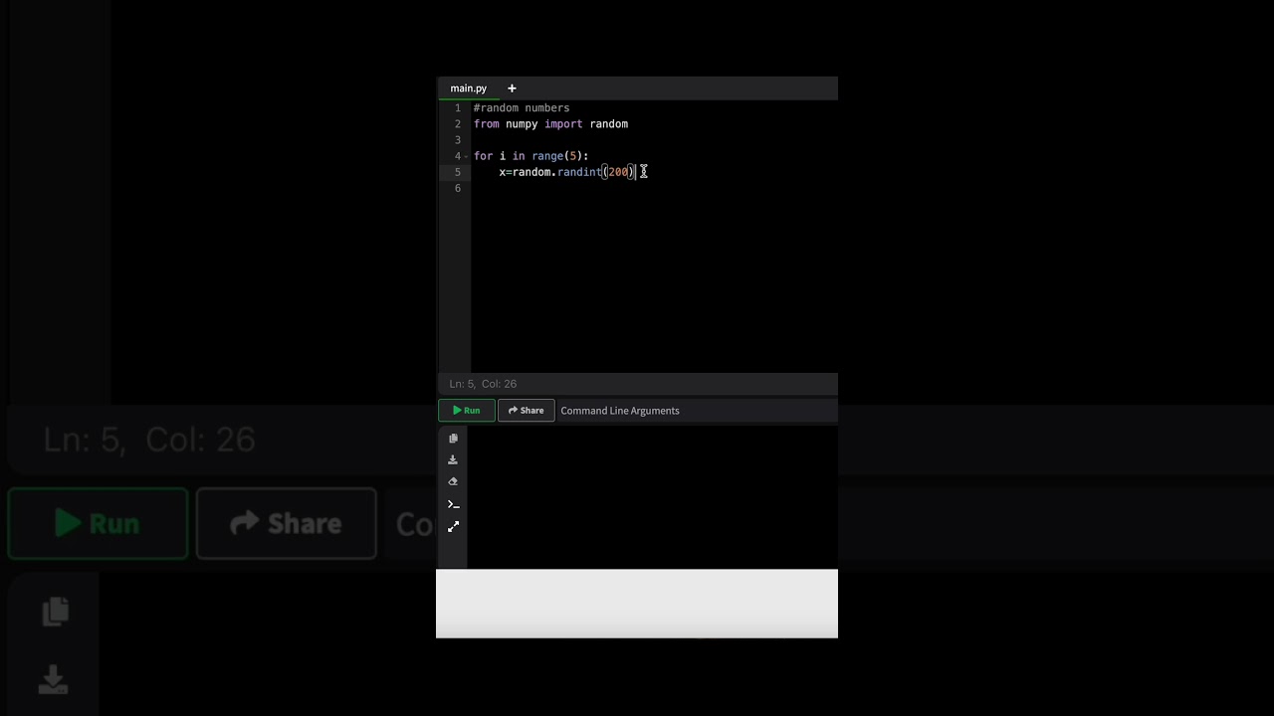Viewport: 1274px width, 716px height.
Task: Click the word randint in line 5
Action: [579, 172]
